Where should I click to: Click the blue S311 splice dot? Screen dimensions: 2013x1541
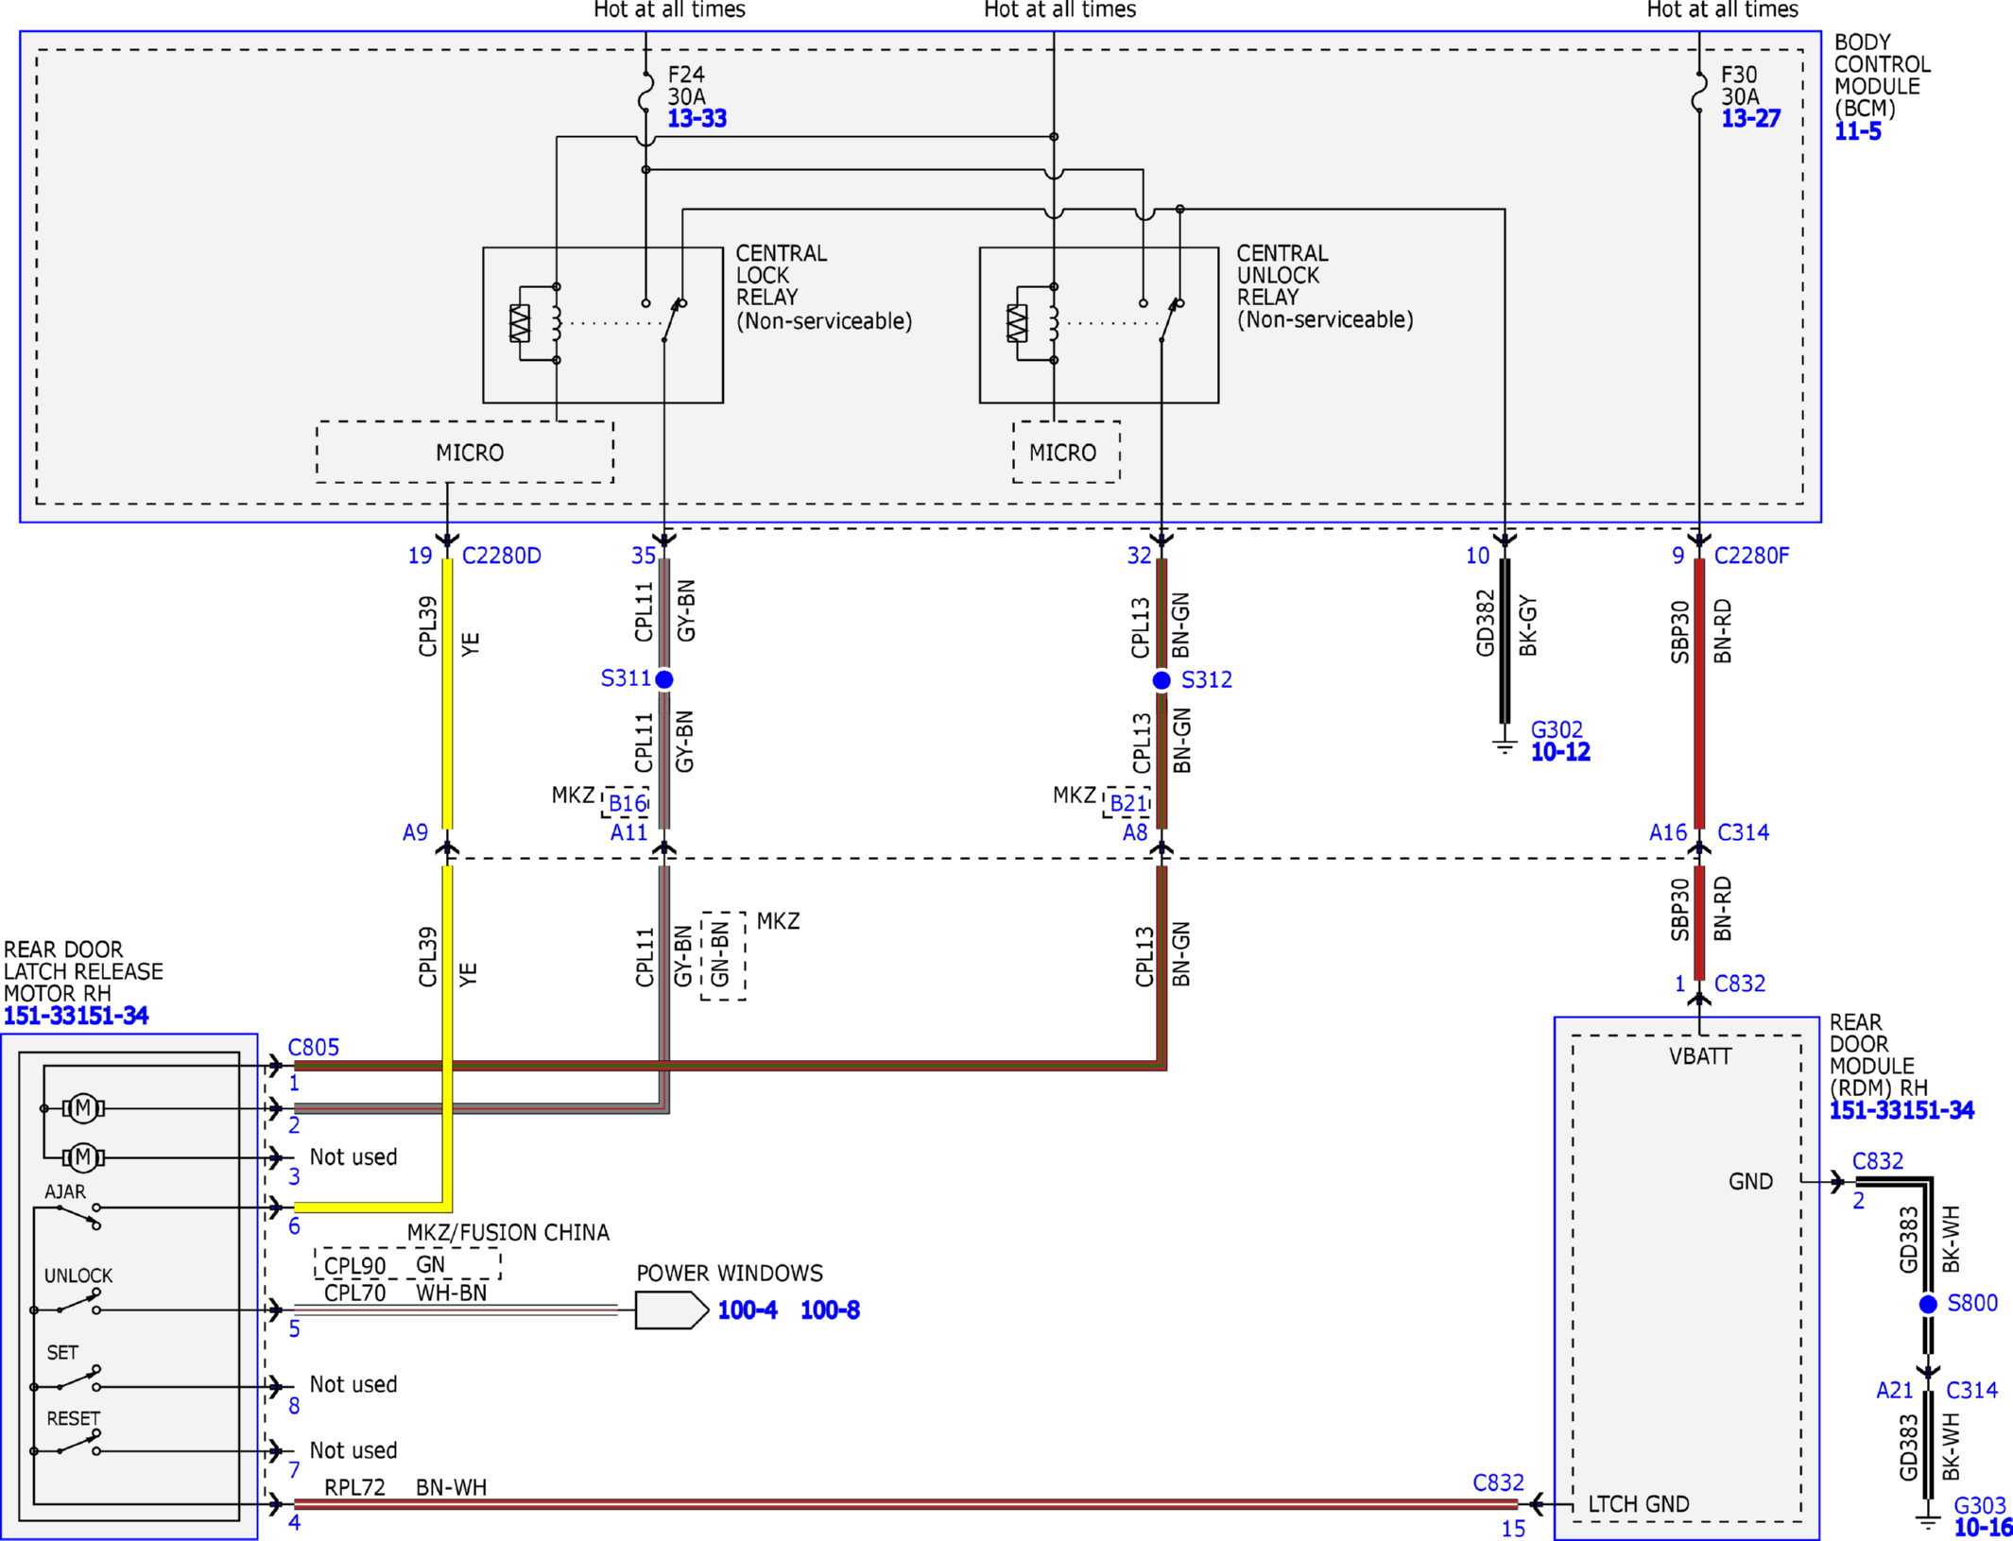[x=664, y=679]
